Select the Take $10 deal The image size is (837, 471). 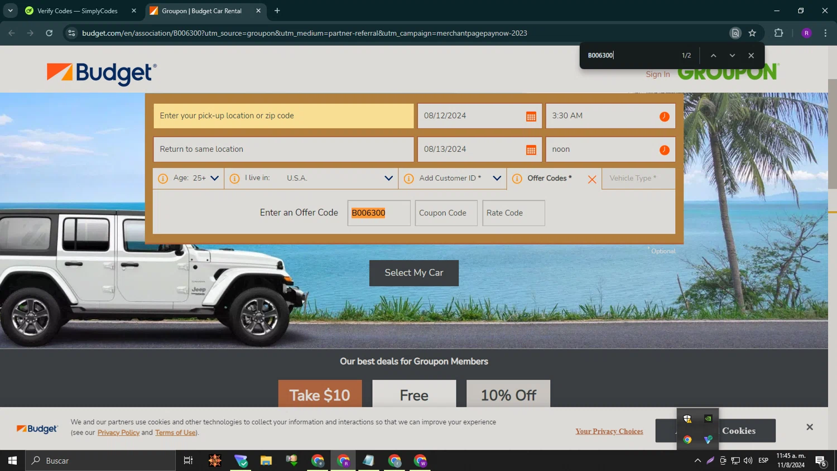click(320, 394)
